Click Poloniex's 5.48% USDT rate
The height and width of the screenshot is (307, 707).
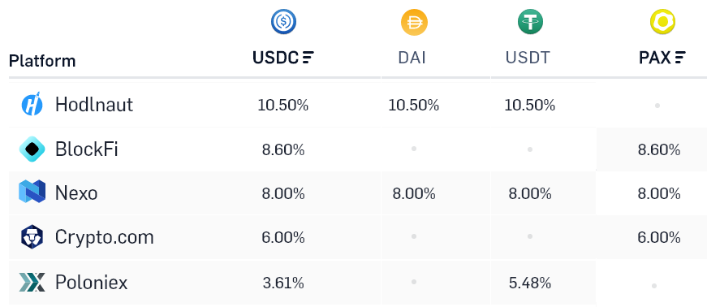coord(530,283)
